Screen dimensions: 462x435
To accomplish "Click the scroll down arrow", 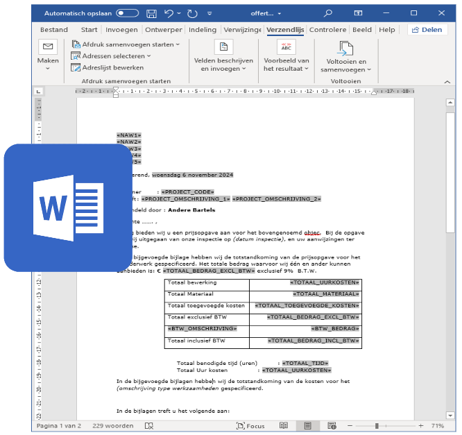I will (450, 416).
